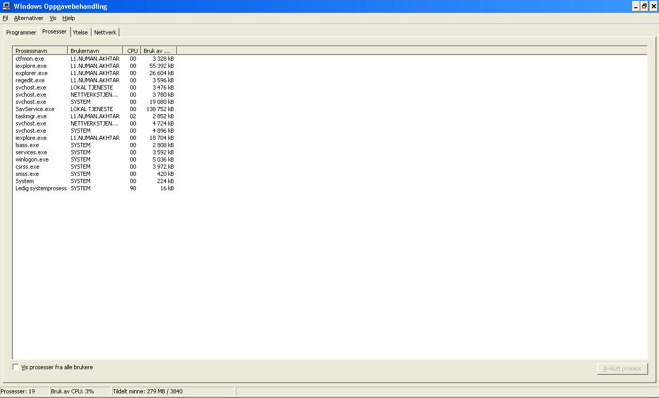Screen dimensions: 659x398
Task: Click the CPU value 02 for taskmgr
Action: click(133, 116)
